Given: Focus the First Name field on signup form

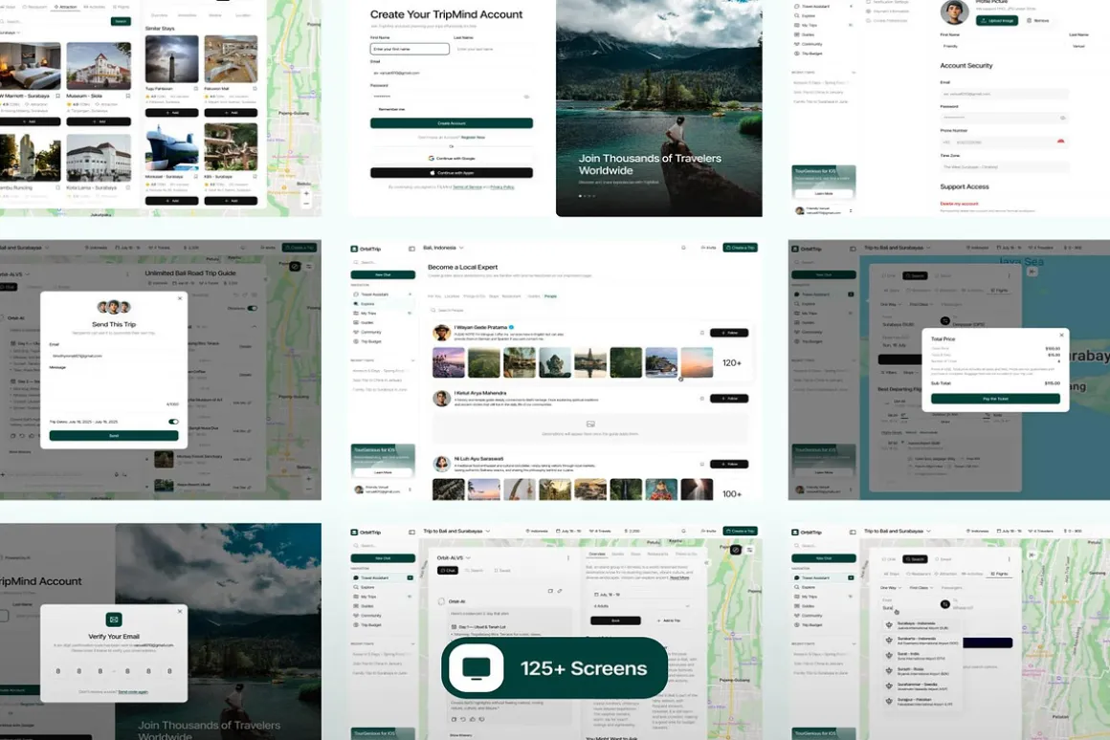Looking at the screenshot, I should click(x=410, y=49).
